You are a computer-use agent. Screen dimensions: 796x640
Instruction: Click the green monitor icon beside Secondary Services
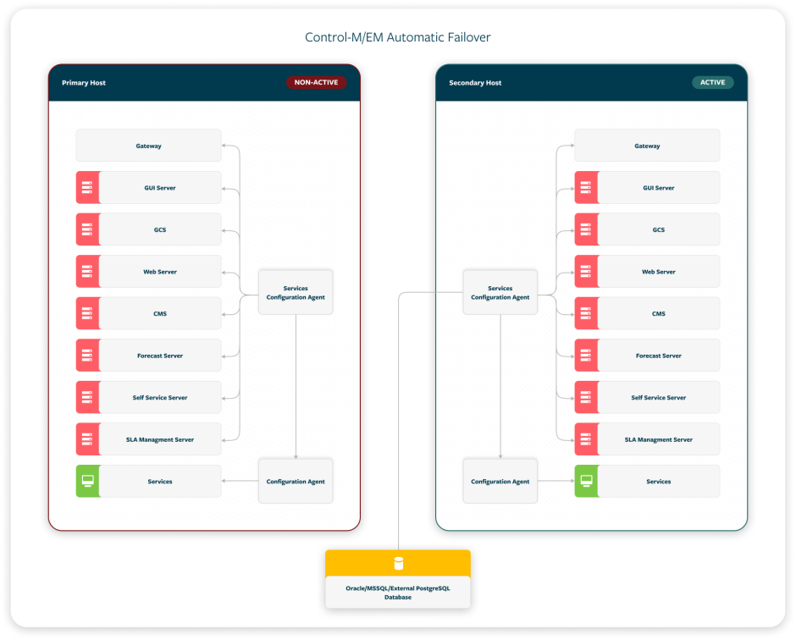point(586,481)
